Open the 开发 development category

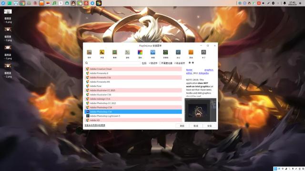102,54
